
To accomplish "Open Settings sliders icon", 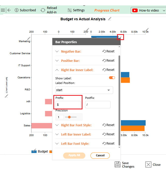I will click(x=70, y=10).
